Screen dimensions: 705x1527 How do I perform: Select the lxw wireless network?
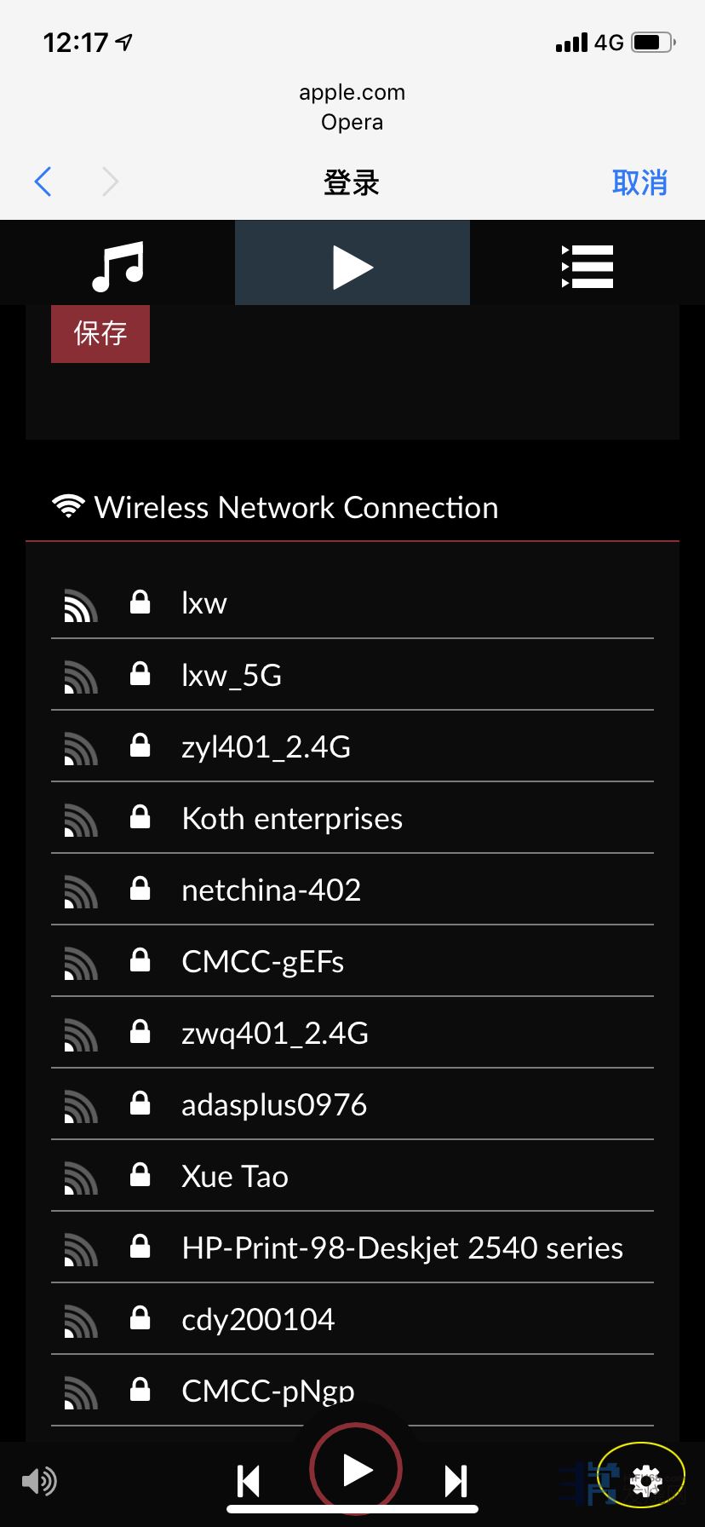tap(204, 603)
